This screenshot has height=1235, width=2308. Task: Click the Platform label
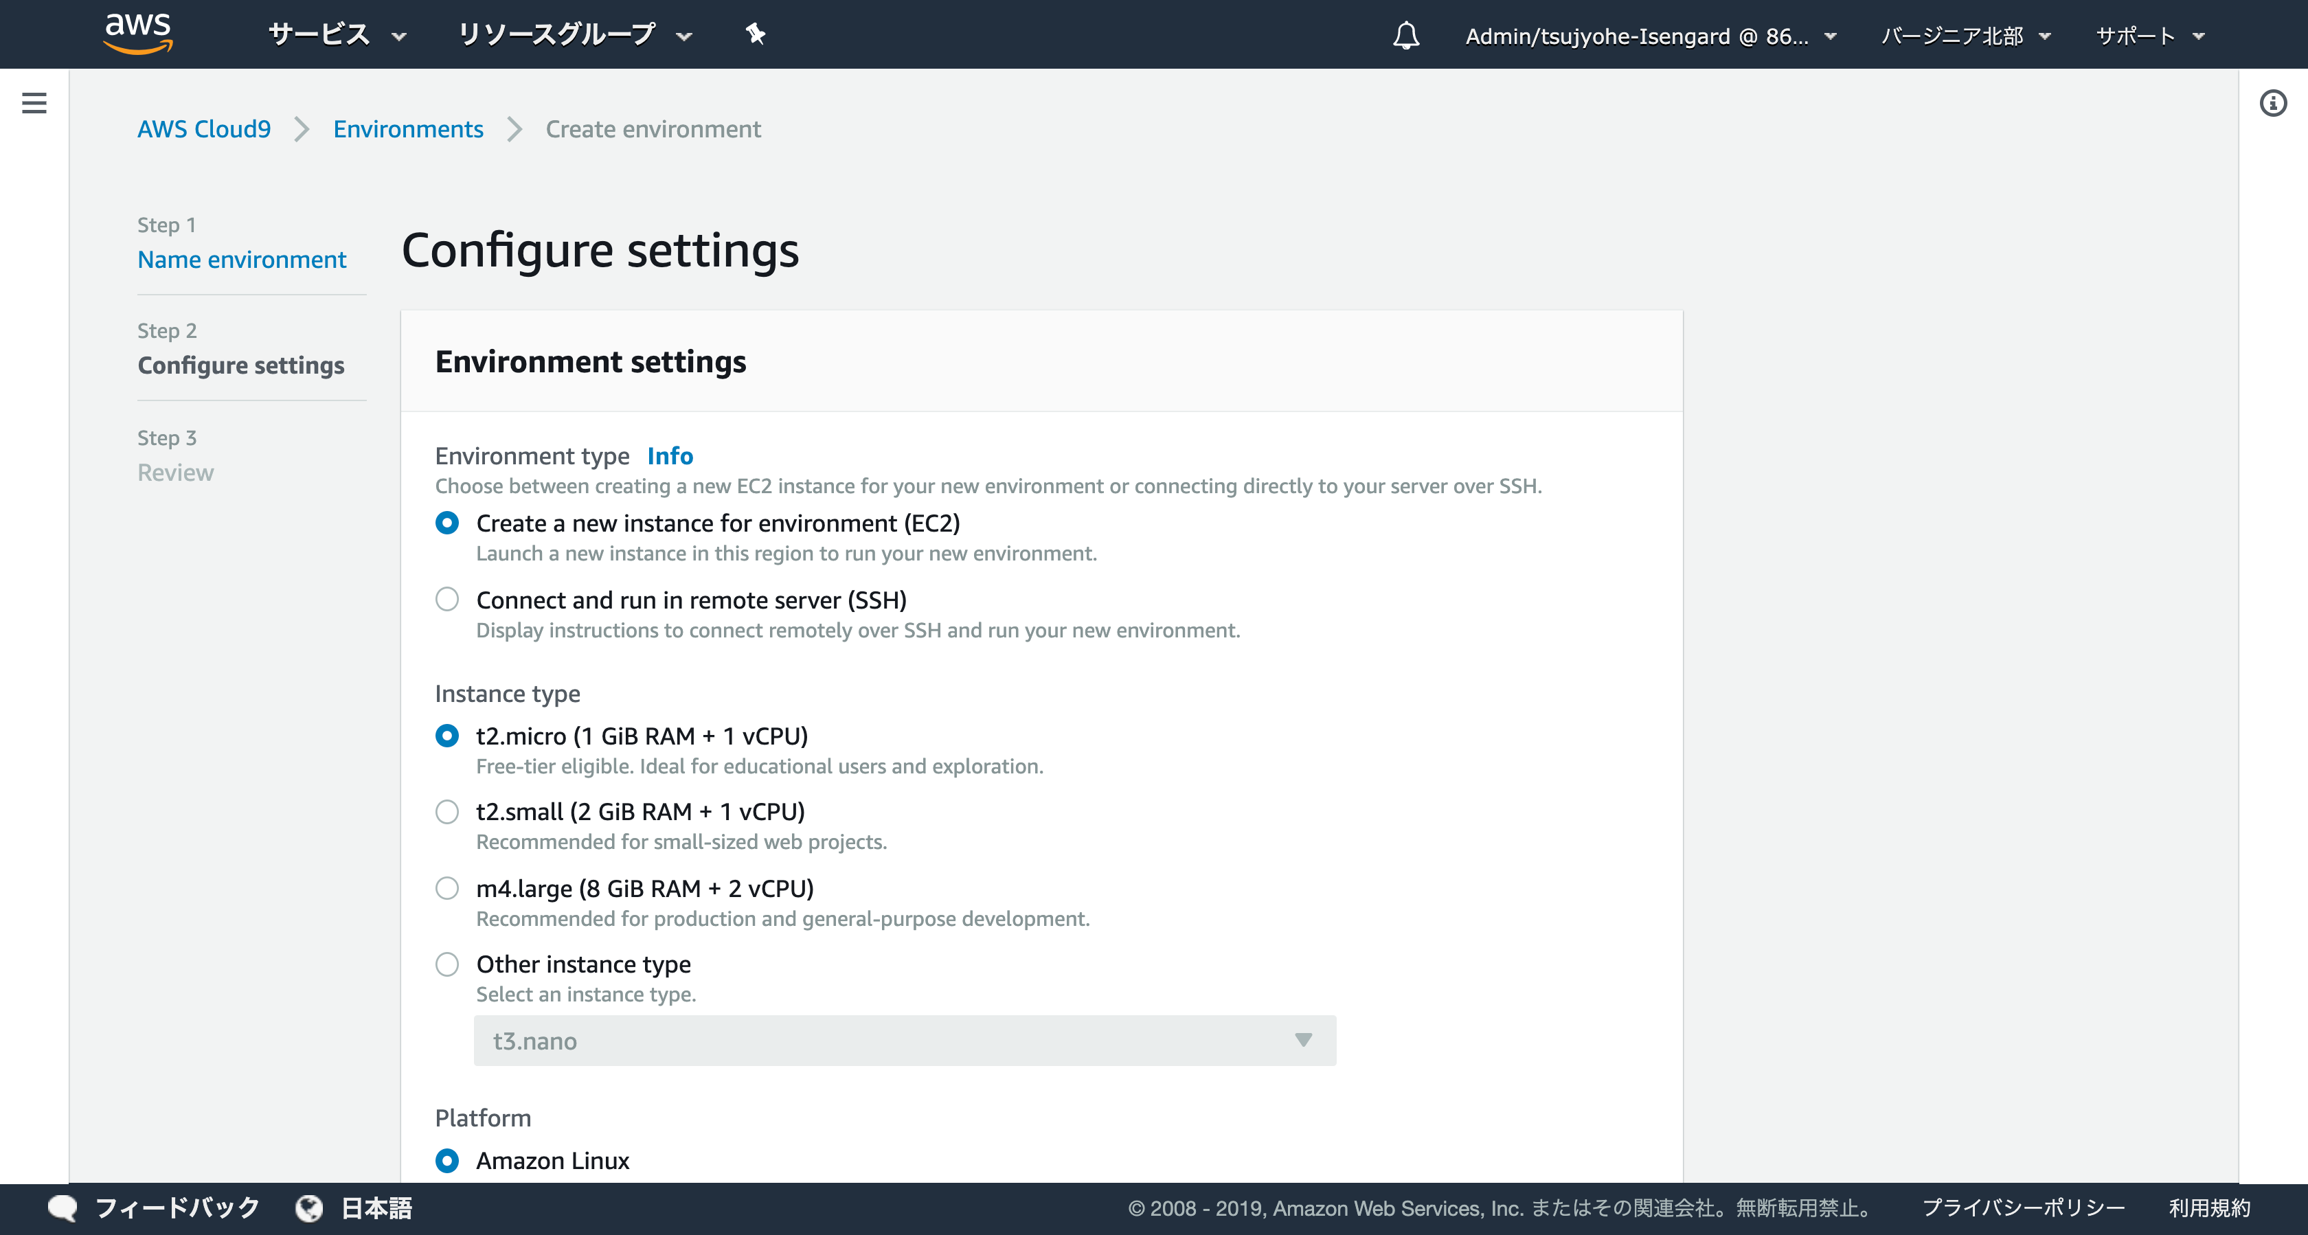tap(483, 1118)
